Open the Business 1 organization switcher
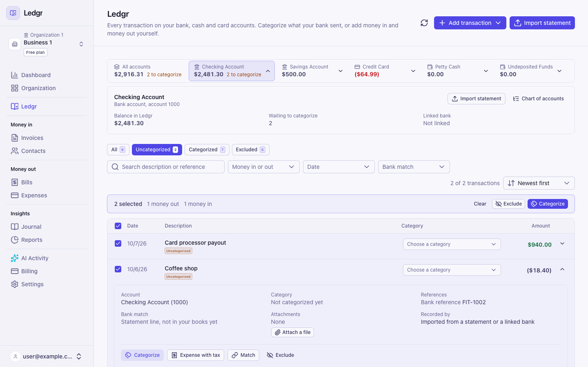 [47, 44]
